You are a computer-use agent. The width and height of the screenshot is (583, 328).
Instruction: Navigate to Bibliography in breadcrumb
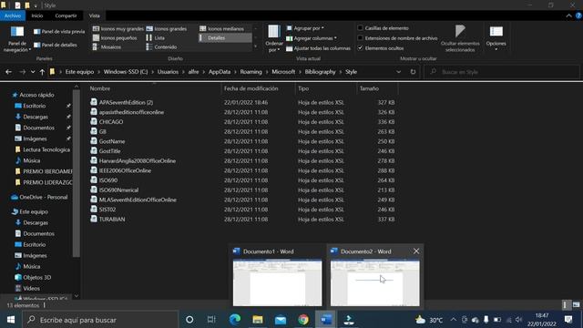[x=320, y=72]
